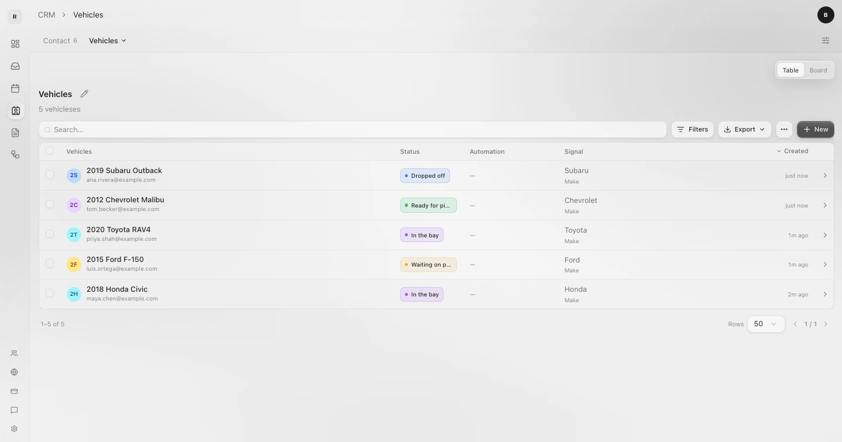Image resolution: width=842 pixels, height=442 pixels.
Task: Click the R workspace logo
Action: 15,16
